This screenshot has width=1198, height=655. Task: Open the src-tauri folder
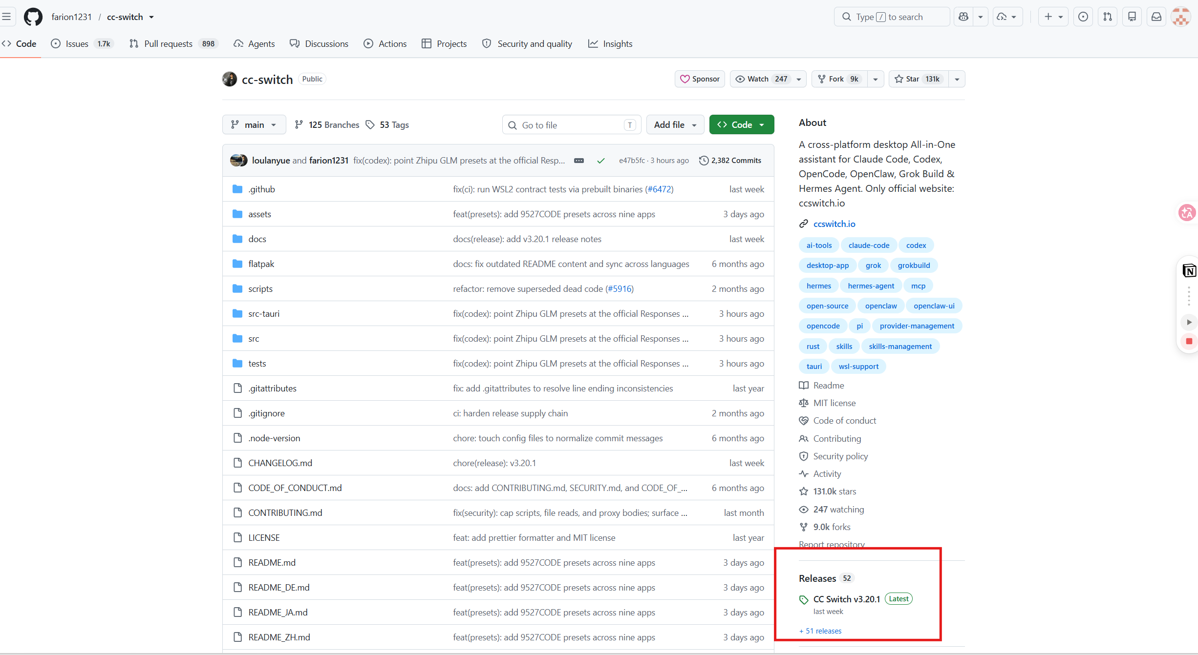coord(264,314)
